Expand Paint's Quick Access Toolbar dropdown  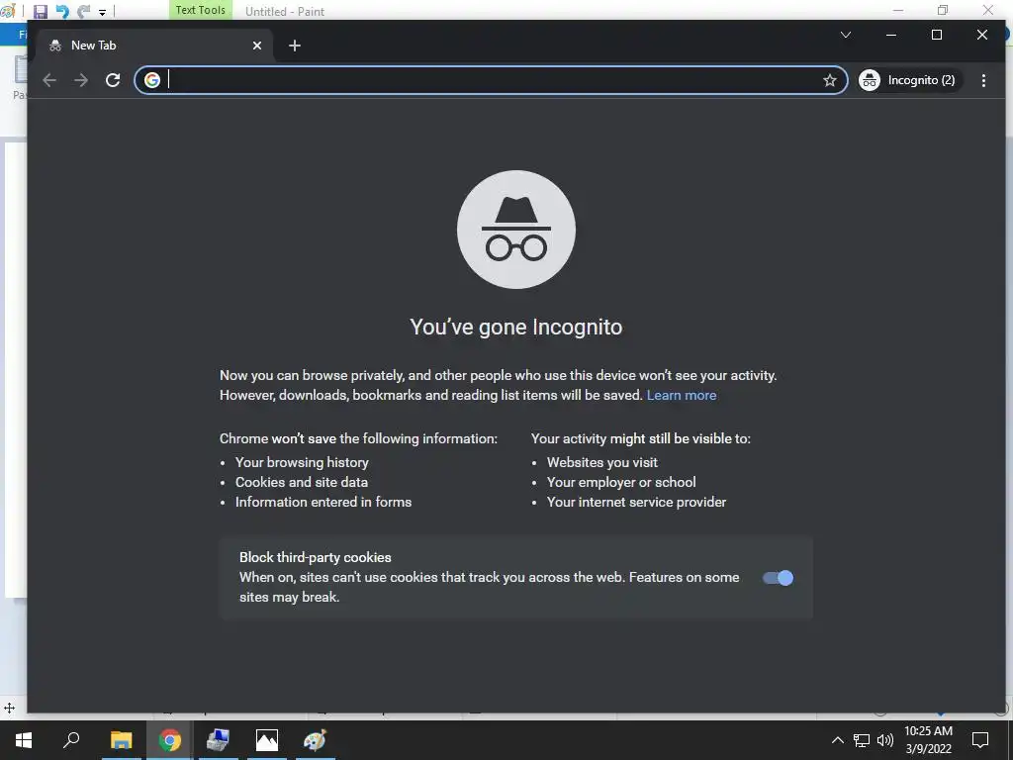[x=102, y=12]
